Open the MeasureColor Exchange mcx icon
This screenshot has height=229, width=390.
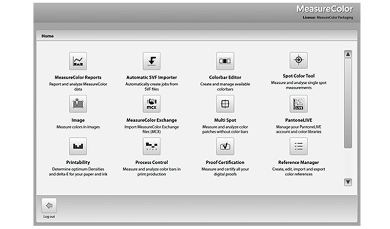point(152,104)
